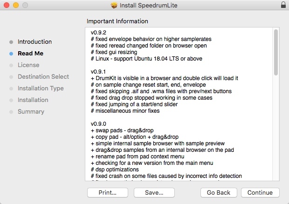Click the vertical scrollbar thumb
289x204 pixels.
click(276, 52)
